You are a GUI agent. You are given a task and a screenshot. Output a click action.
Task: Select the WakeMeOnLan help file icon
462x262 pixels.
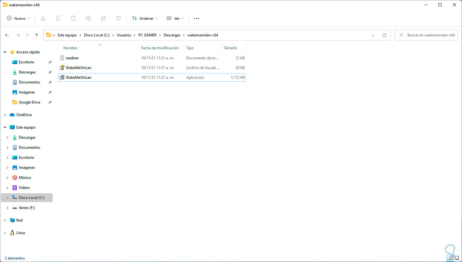click(62, 68)
